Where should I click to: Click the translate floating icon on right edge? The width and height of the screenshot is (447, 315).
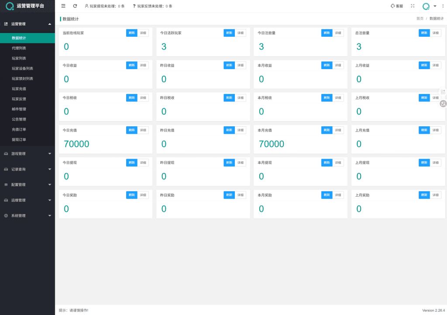pyautogui.click(x=443, y=104)
